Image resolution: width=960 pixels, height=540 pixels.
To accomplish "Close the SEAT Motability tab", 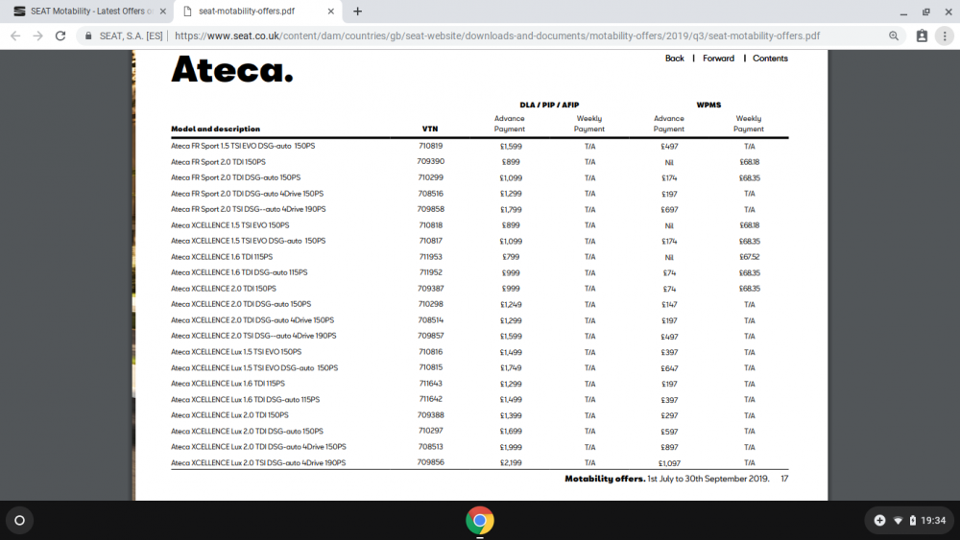I will point(162,11).
